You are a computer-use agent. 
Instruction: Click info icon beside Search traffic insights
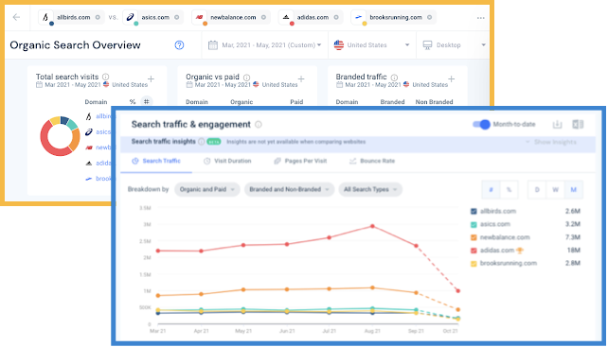point(201,142)
